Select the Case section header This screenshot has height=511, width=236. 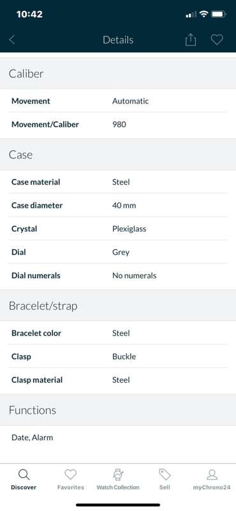point(118,155)
